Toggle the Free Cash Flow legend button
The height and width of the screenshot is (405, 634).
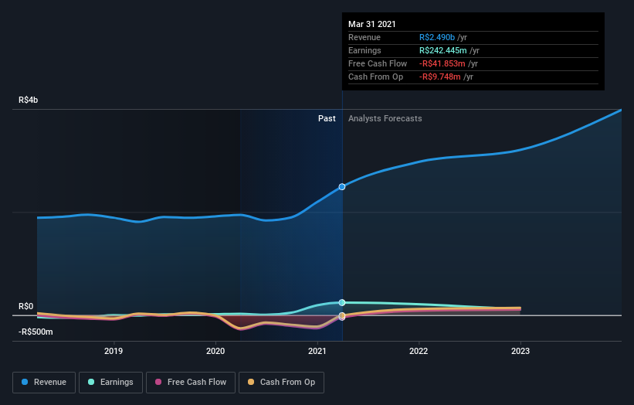(x=191, y=383)
